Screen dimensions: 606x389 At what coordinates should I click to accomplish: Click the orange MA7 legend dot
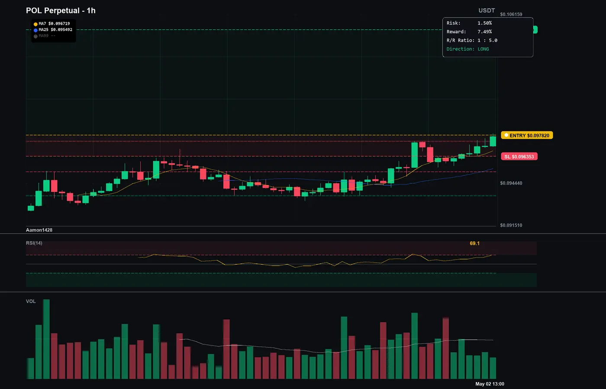(35, 24)
